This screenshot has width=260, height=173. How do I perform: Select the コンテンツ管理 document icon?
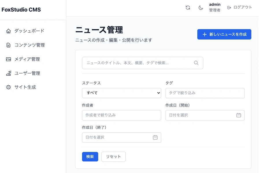8,45
